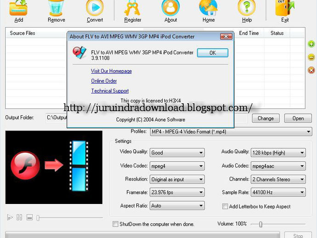Screen dimensions: 317x238
Task: Open the Technical Support link
Action: point(110,91)
